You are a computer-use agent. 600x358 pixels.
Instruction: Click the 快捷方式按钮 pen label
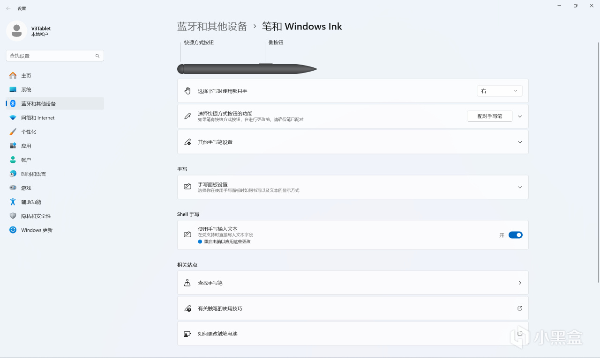click(x=199, y=43)
